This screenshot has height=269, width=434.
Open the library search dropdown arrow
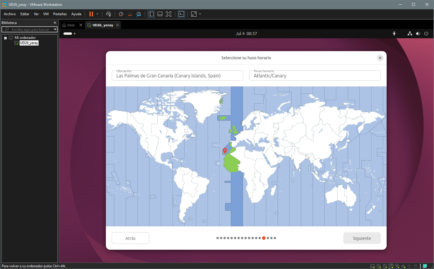pyautogui.click(x=55, y=29)
